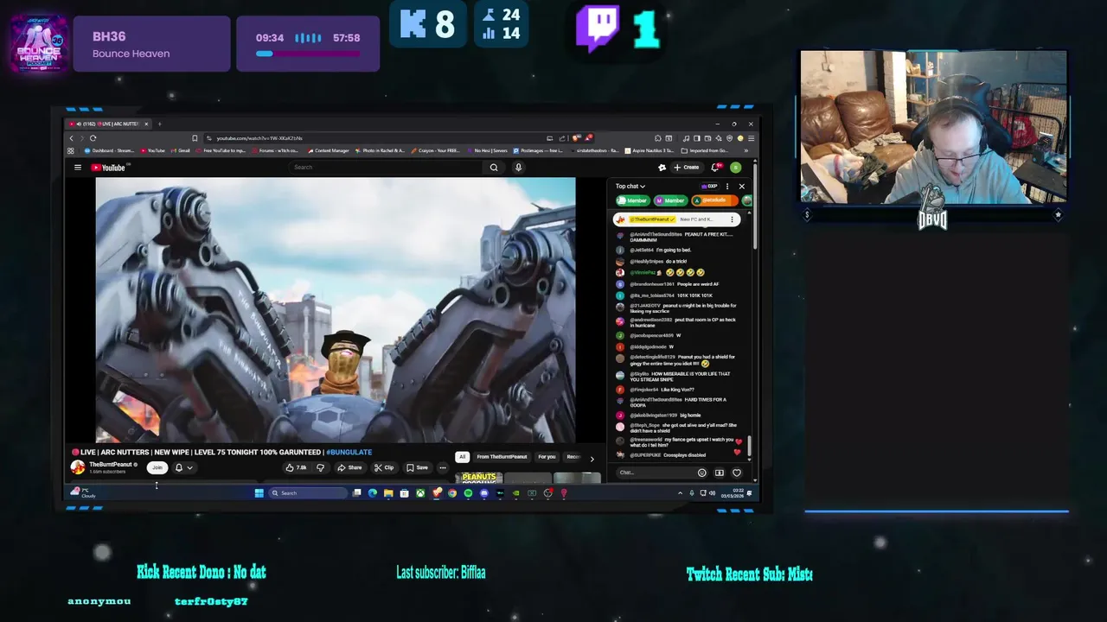
Task: Open Discord from the taskbar
Action: 483,493
